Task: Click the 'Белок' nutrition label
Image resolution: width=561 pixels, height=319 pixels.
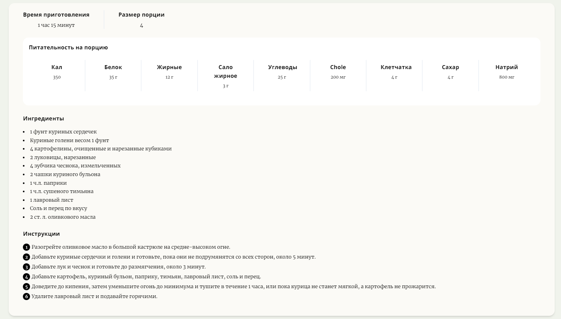Action: pos(113,67)
